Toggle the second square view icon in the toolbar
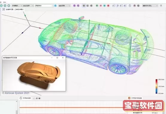 click(118, 6)
